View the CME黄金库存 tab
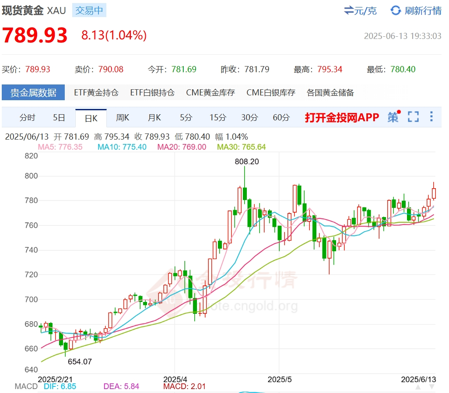449x393 pixels. (x=210, y=92)
